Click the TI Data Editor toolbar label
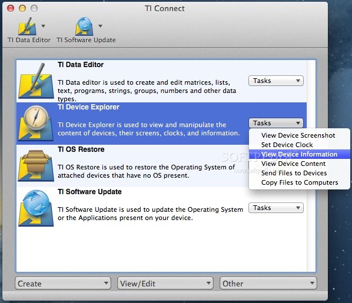352x303 pixels. tap(29, 40)
